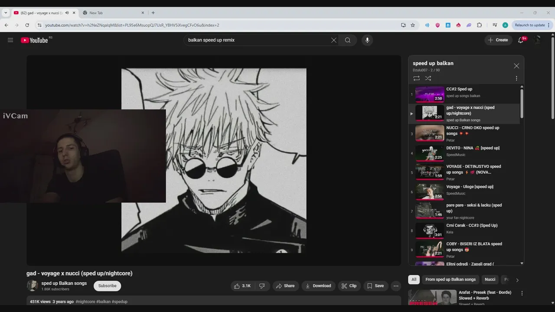This screenshot has width=555, height=312.
Task: Reload the page
Action: [x=27, y=25]
